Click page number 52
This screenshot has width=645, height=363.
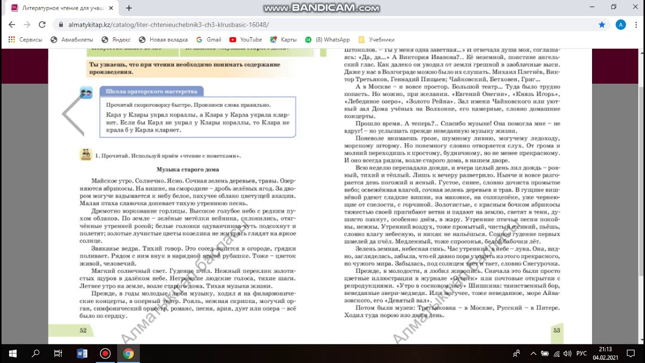click(x=83, y=331)
